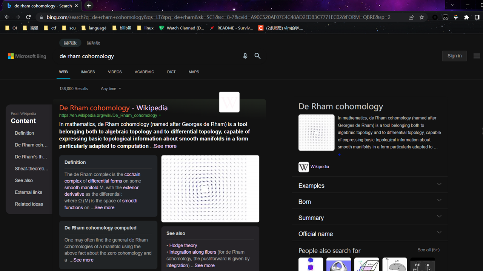Click the Integration along fibers link
483x271 pixels.
pyautogui.click(x=193, y=252)
